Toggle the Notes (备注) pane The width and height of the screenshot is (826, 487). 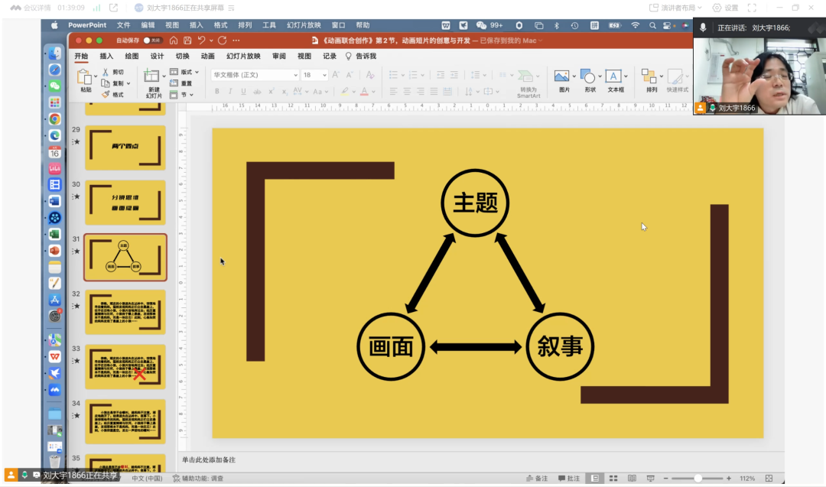(536, 479)
